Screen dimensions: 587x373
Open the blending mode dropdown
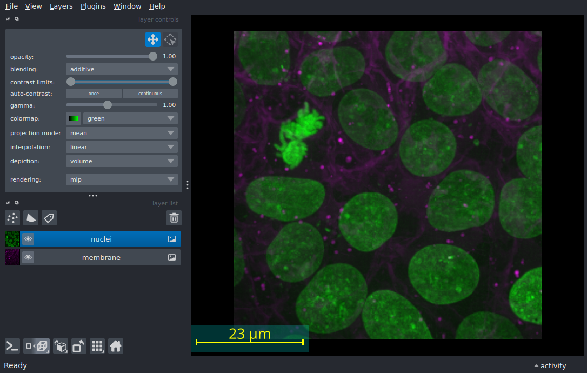(x=122, y=69)
